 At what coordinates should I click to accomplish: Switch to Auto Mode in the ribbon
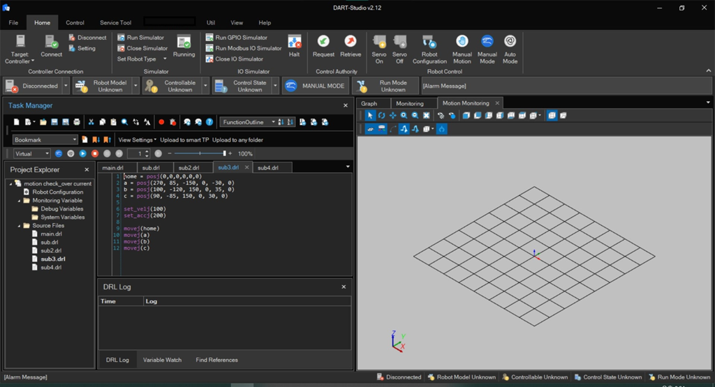(510, 50)
